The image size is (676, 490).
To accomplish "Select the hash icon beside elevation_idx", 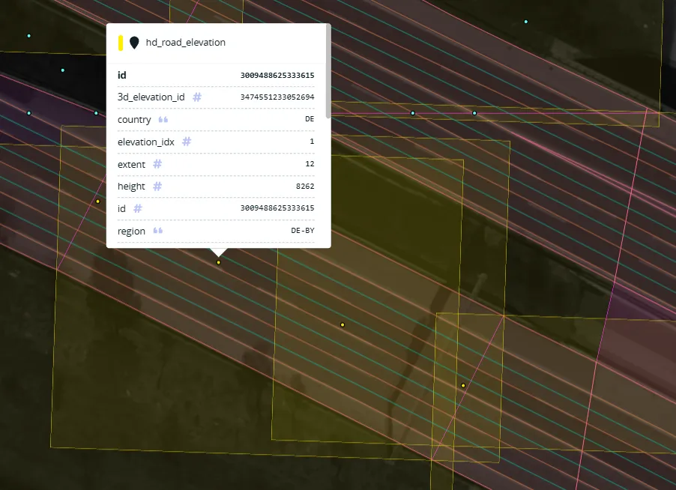I will (x=187, y=142).
